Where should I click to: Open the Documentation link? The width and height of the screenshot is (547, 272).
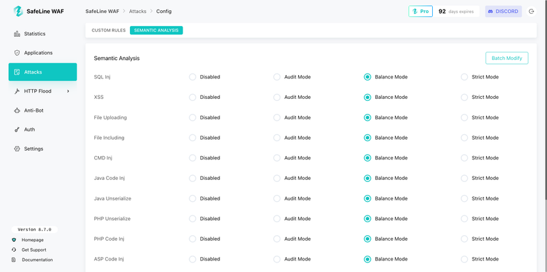(x=38, y=260)
